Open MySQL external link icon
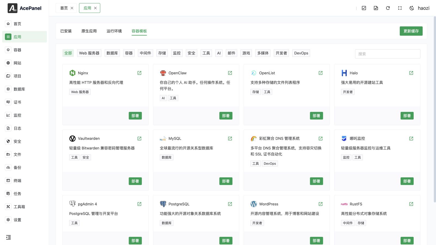Image resolution: width=436 pixels, height=245 pixels. click(x=230, y=139)
